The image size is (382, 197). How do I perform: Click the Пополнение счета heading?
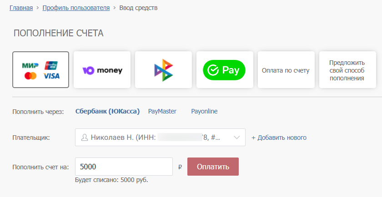[x=59, y=33]
